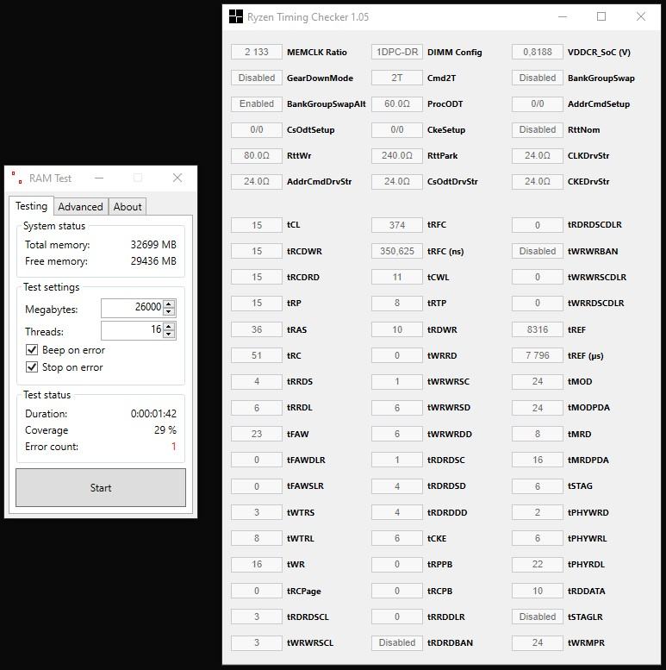The height and width of the screenshot is (670, 666).
Task: Click the tMRDPDA value 16
Action: (x=538, y=460)
